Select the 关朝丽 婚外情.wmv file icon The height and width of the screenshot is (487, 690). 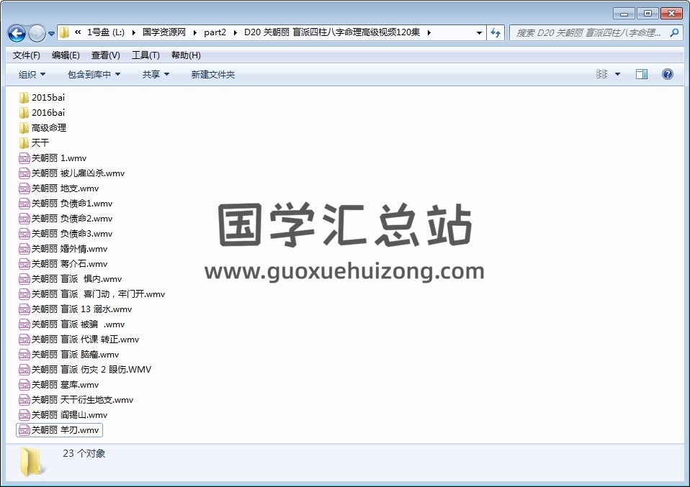(24, 249)
